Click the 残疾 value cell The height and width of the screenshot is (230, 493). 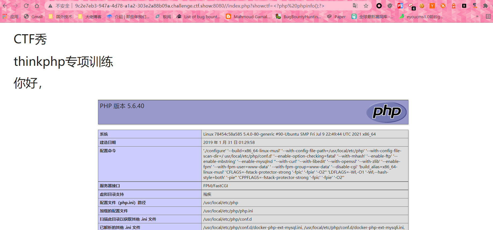(305, 194)
